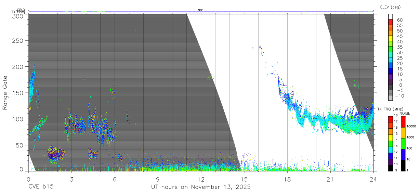Click the 'Range Gate' vertical axis label
Screen dimensions: 420x194
coord(5,93)
